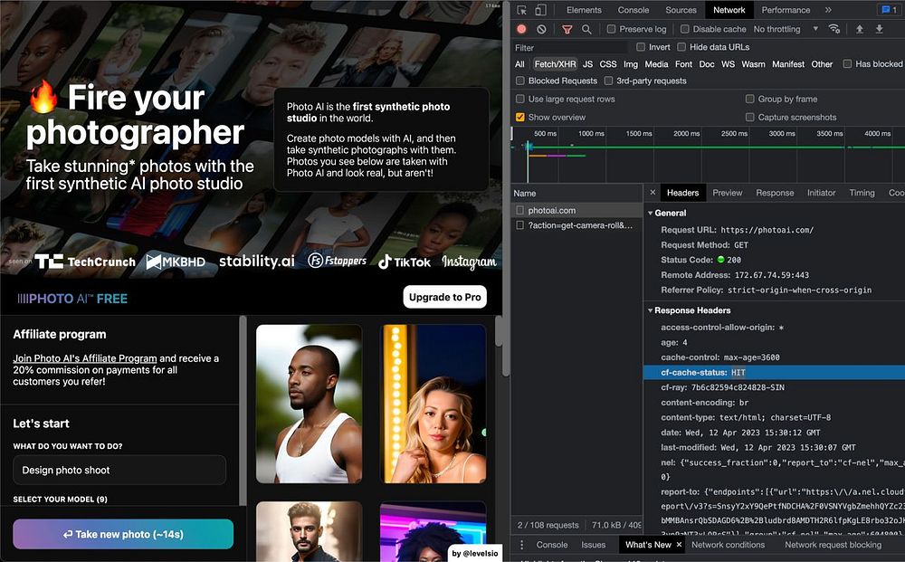Open Join Photo AI's Affiliate Program link
Image resolution: width=905 pixels, height=562 pixels.
tap(85, 358)
